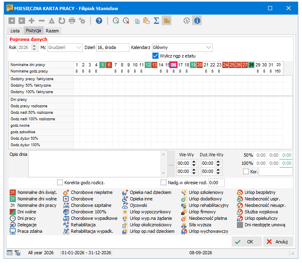
Task: Copy day data icon
Action: point(137,21)
